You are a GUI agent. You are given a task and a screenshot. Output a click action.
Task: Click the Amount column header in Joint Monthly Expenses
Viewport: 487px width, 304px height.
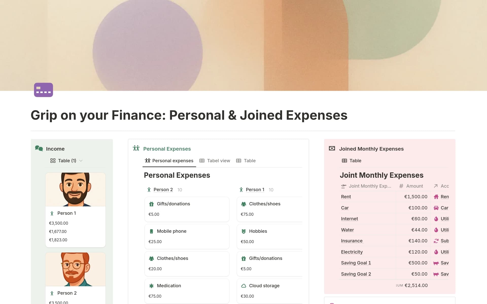(415, 186)
